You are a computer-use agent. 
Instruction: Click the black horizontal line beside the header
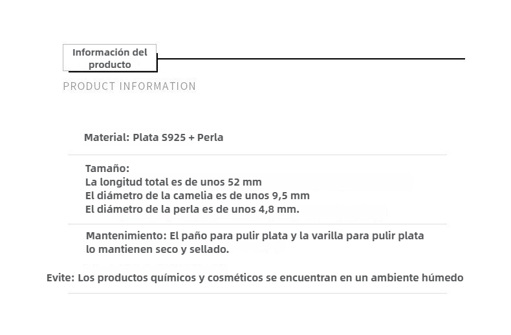pos(311,59)
